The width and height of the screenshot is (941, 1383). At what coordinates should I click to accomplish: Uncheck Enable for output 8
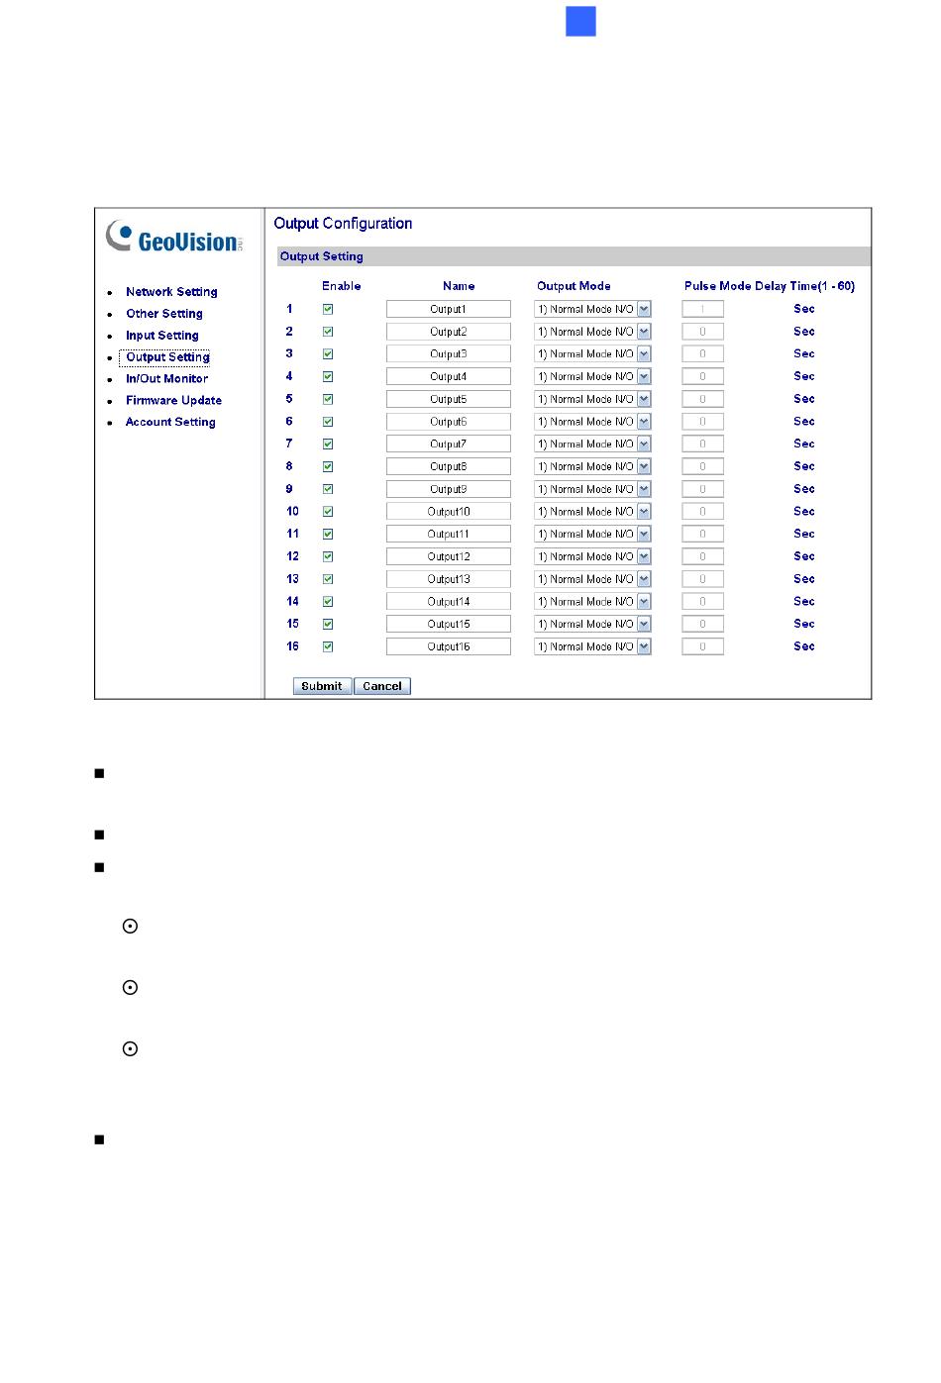328,467
